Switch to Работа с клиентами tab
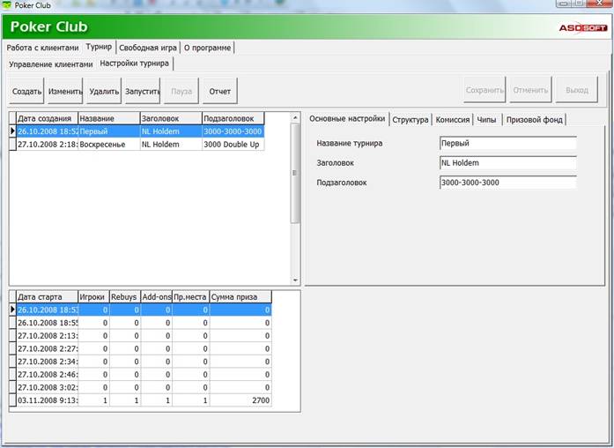Image resolution: width=614 pixels, height=448 pixels. pos(42,47)
